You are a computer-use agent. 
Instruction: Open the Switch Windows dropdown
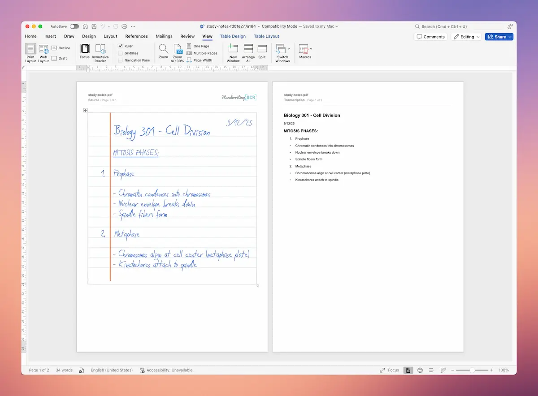(282, 51)
